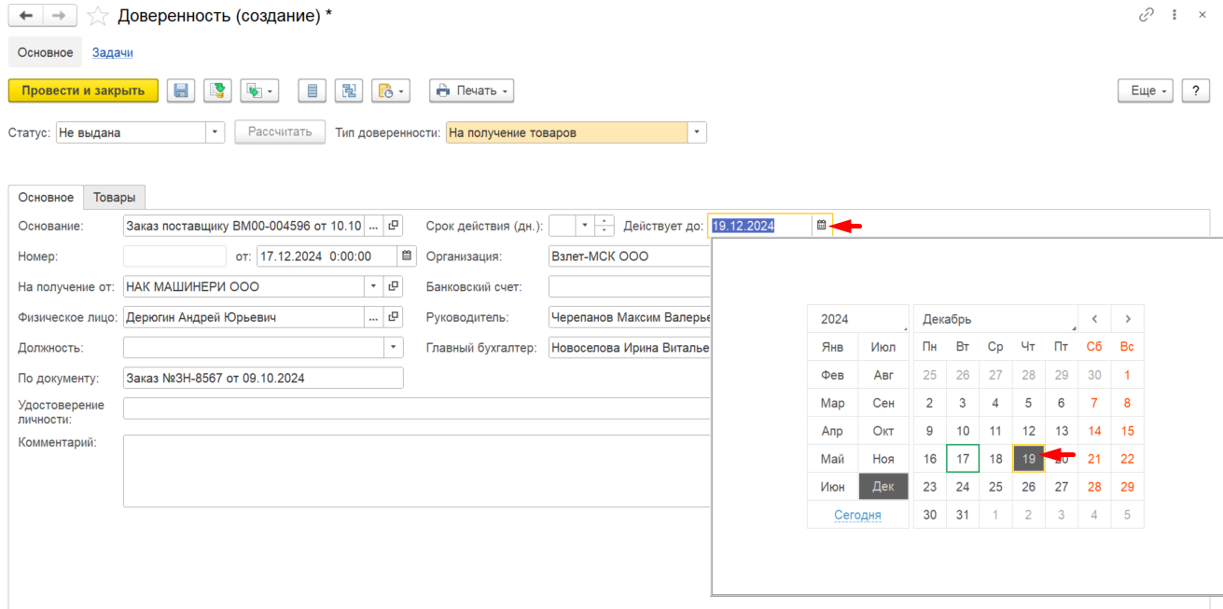Click the ellipsis select button for 'Физическое лицо'
Screen dimensions: 1223x609
tap(374, 317)
